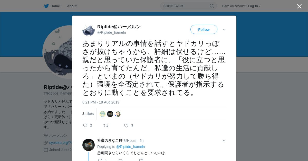Like the main tweet via heart icon

126,125
